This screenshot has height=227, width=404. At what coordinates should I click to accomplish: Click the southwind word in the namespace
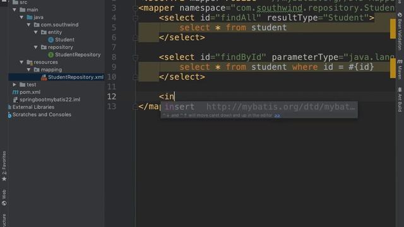[x=279, y=8]
